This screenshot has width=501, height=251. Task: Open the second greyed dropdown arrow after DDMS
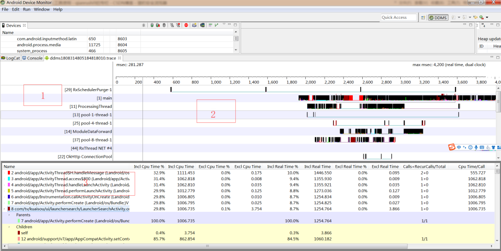tap(470, 18)
